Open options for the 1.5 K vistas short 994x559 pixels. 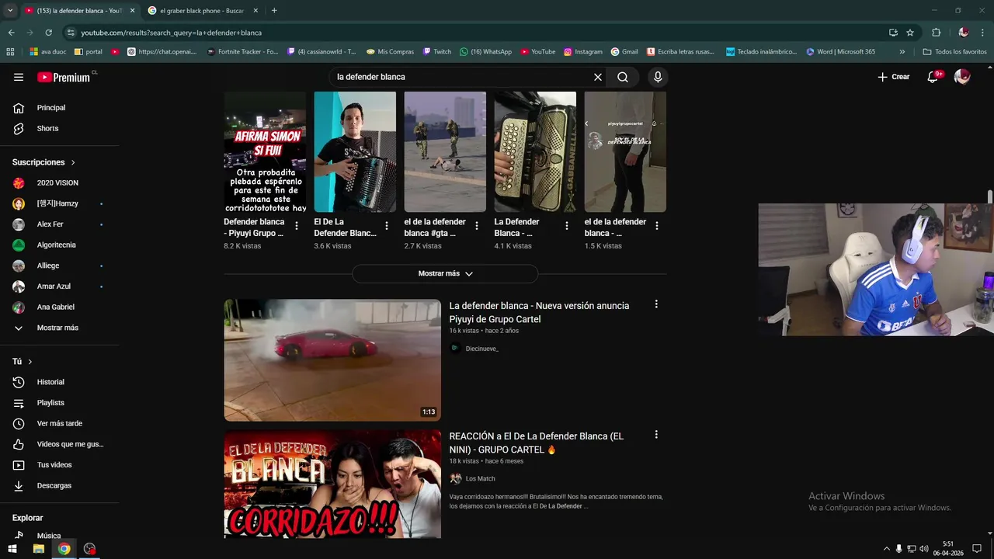point(657,226)
